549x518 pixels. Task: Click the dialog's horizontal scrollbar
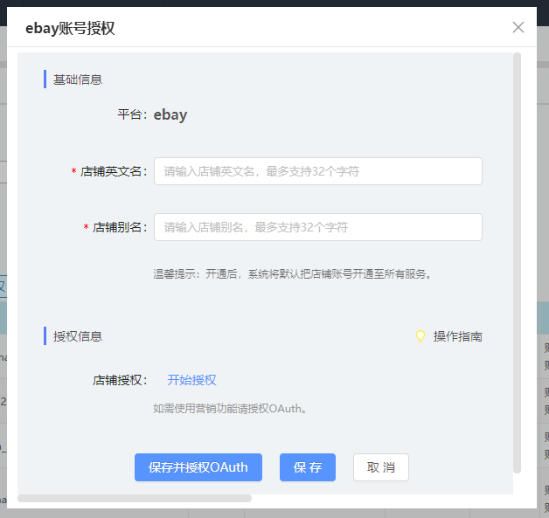(135, 498)
